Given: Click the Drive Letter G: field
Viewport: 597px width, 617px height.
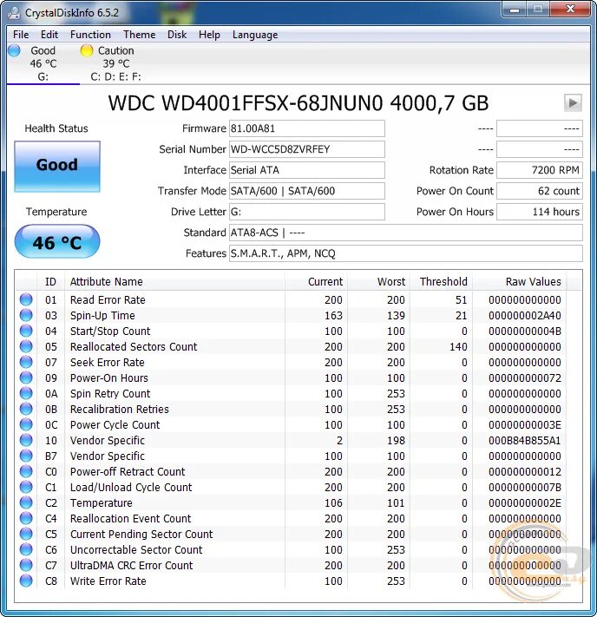Looking at the screenshot, I should coord(307,212).
